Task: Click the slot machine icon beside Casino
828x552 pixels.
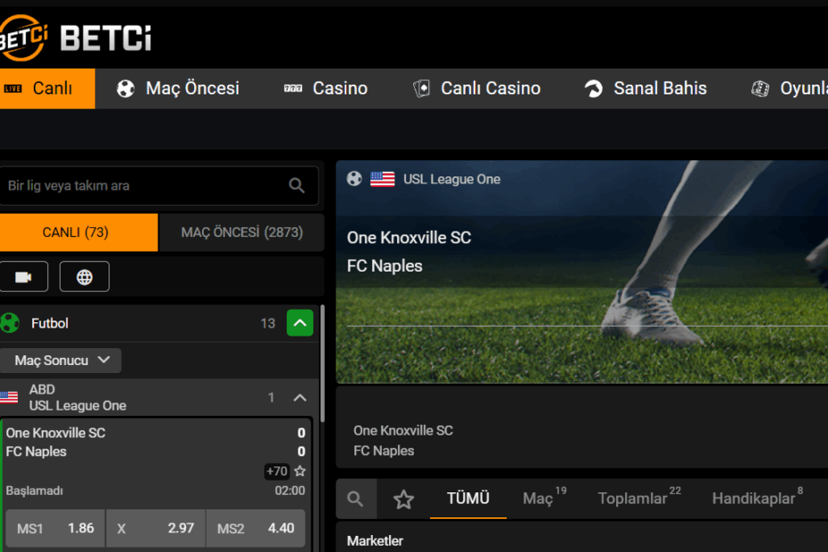Action: pyautogui.click(x=293, y=88)
